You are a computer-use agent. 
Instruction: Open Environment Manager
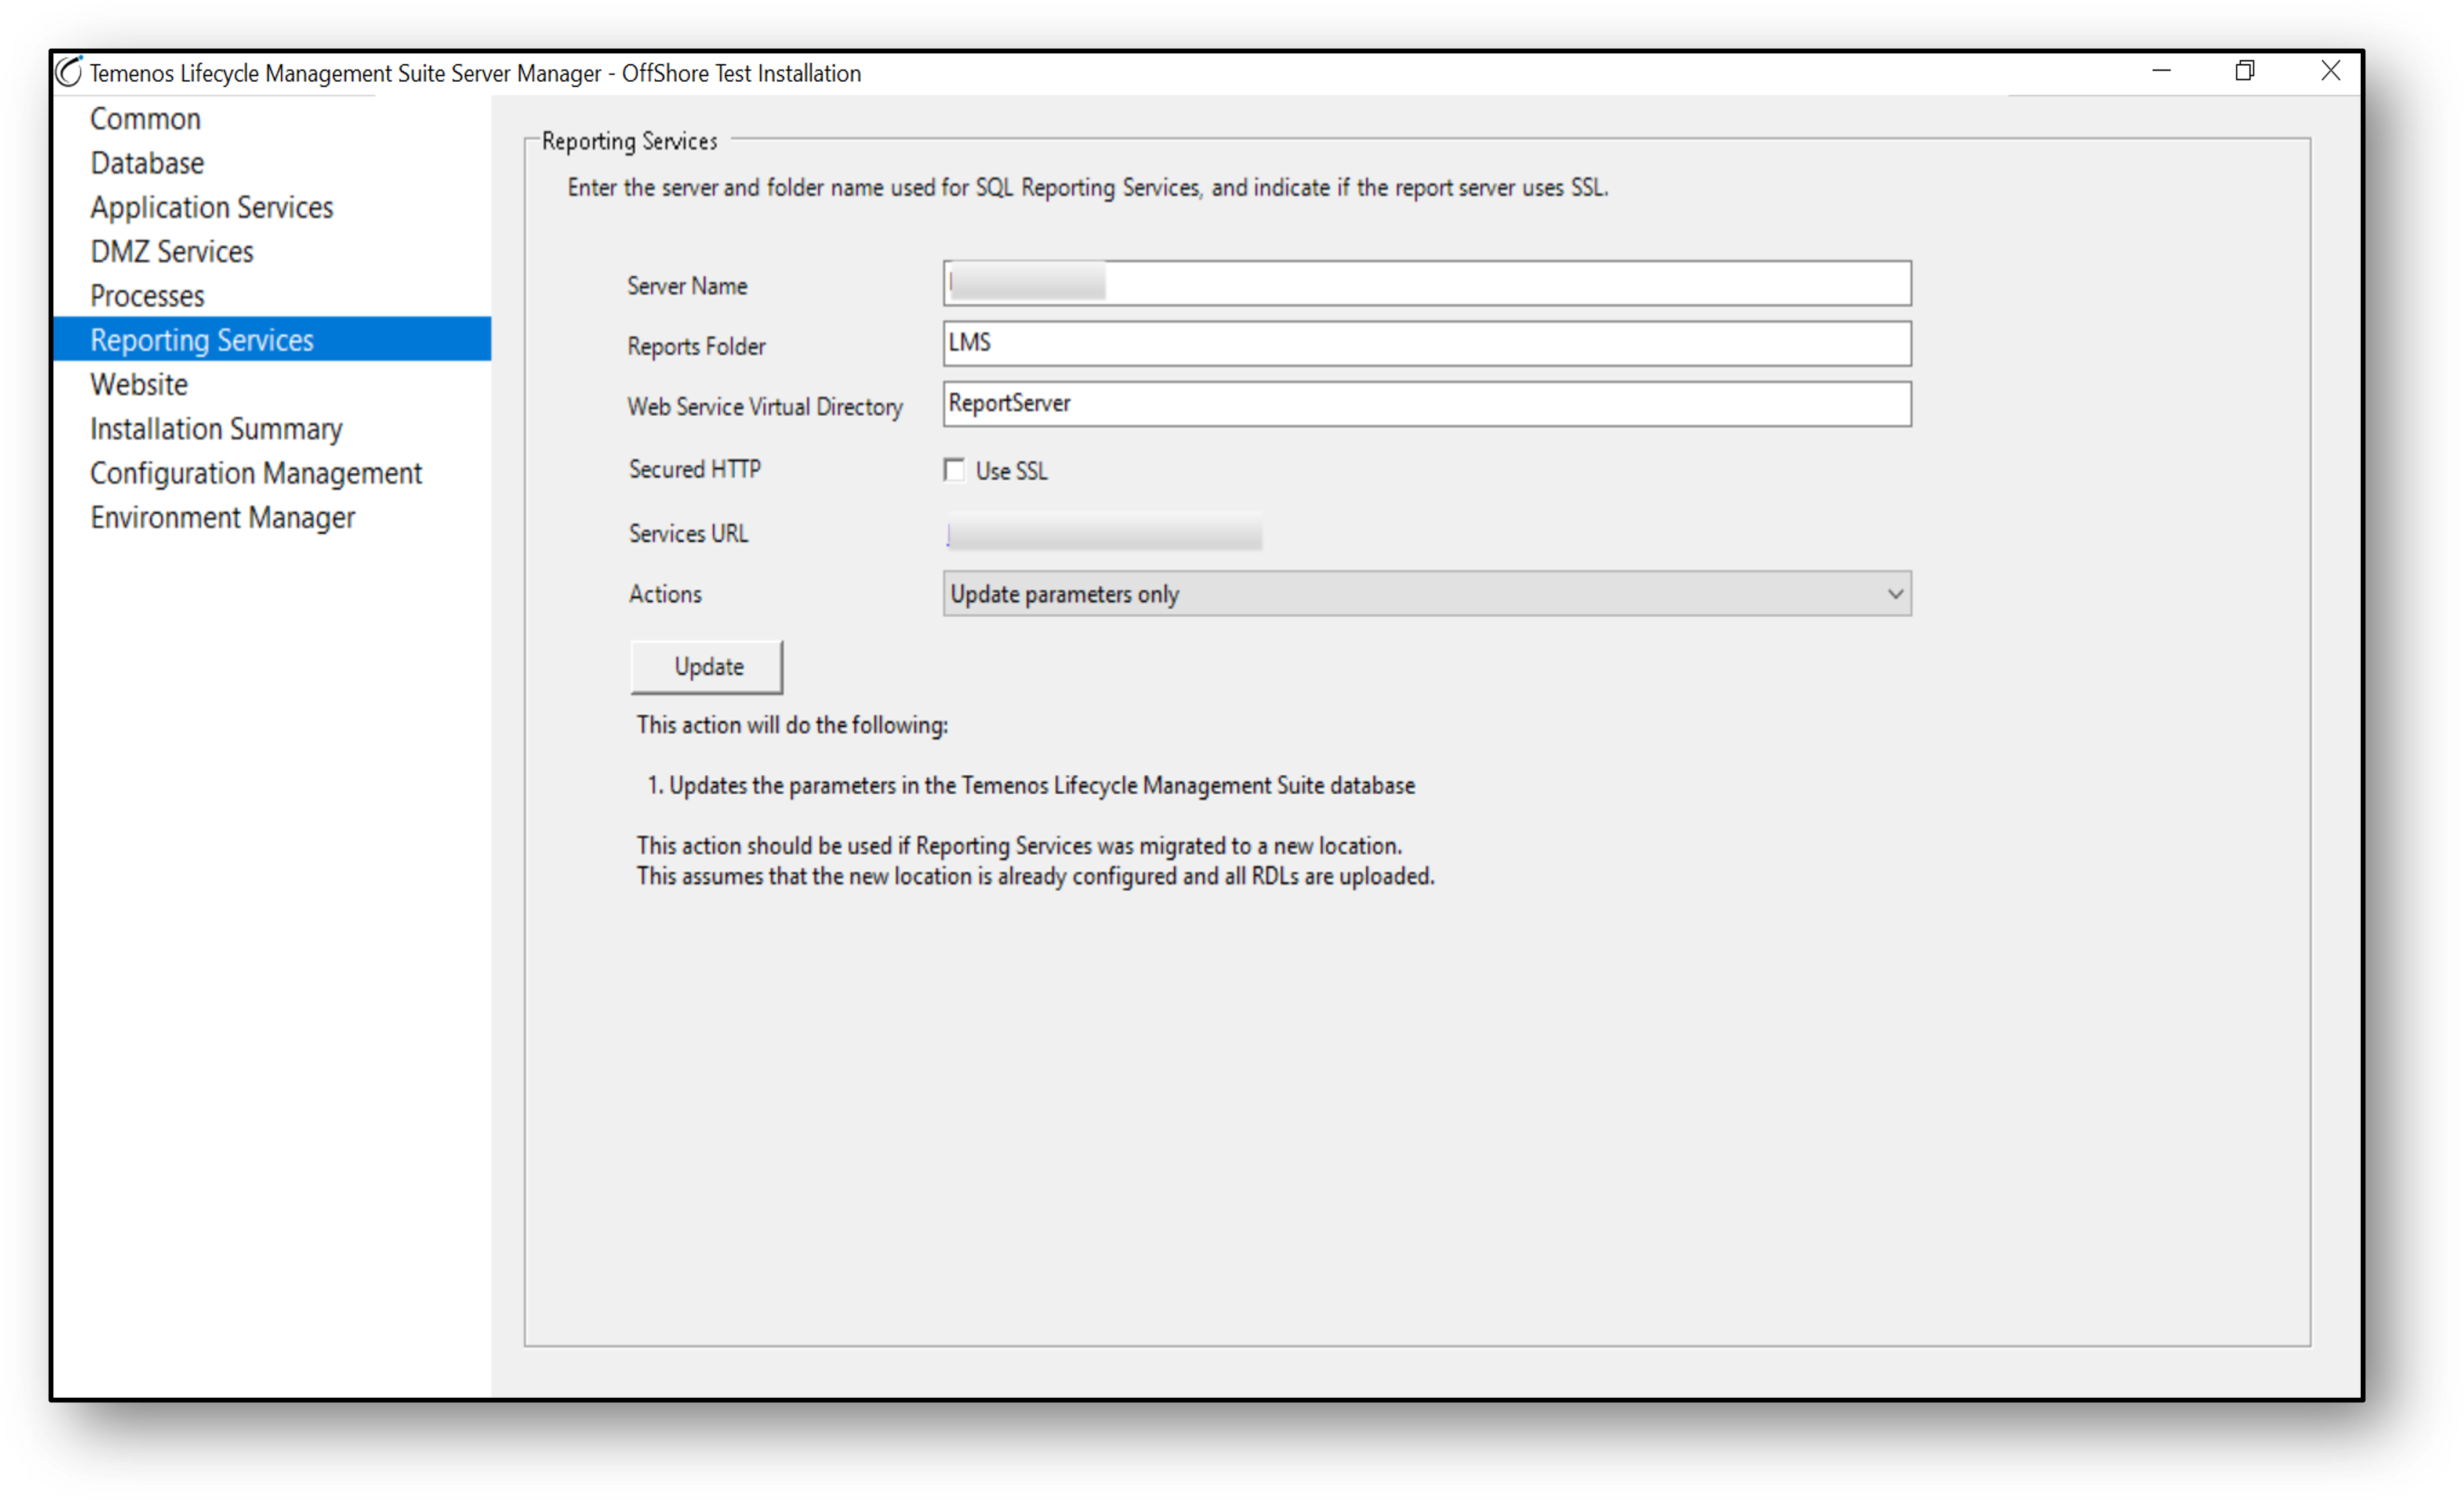(x=222, y=518)
